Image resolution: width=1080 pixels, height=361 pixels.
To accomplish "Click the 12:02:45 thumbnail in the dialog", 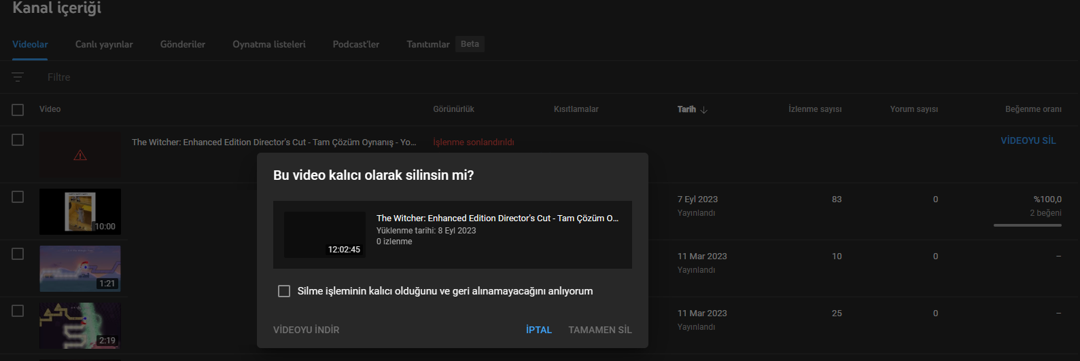I will click(x=325, y=235).
